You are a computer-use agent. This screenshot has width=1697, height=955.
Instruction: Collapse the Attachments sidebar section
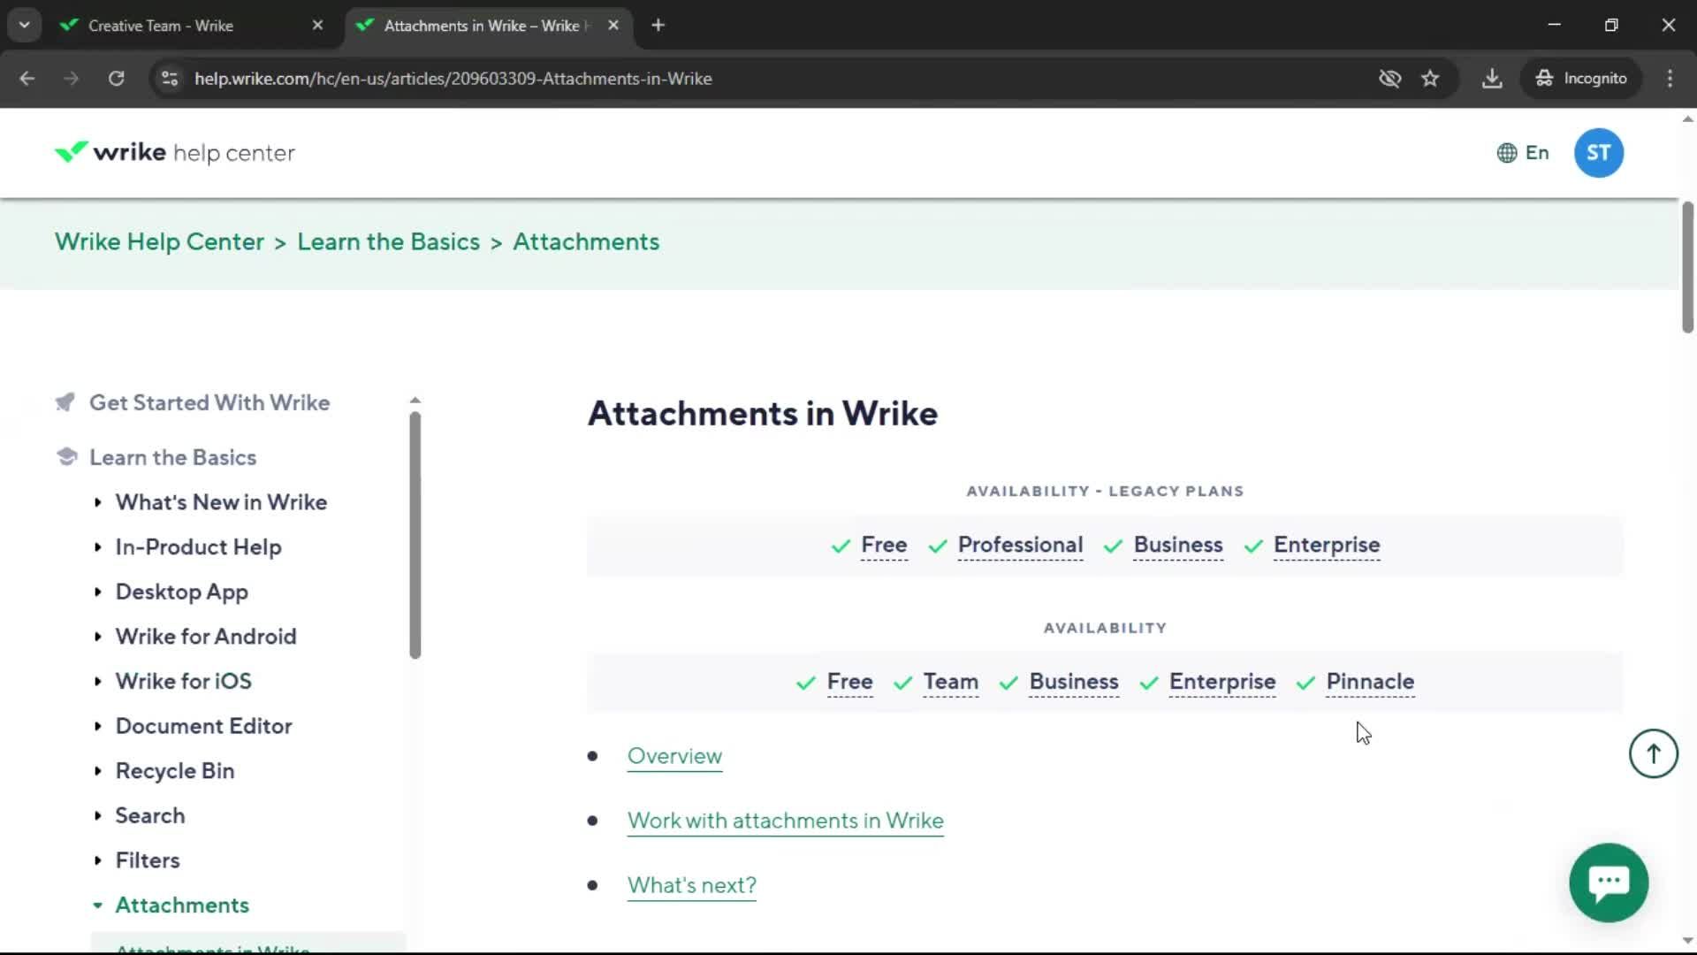point(98,905)
